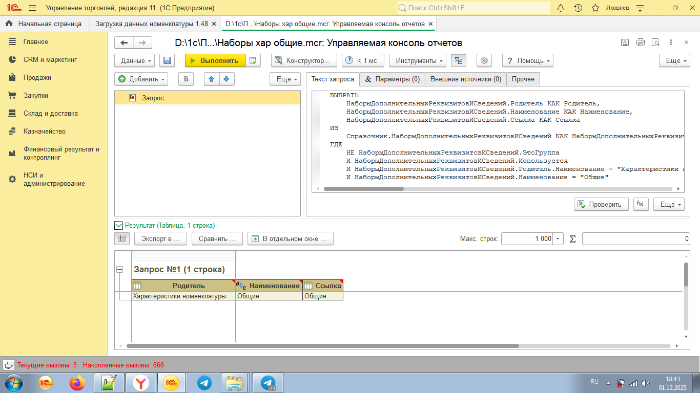This screenshot has height=393, width=700.
Task: Switch to the Параметры (0) tab
Action: coord(392,79)
